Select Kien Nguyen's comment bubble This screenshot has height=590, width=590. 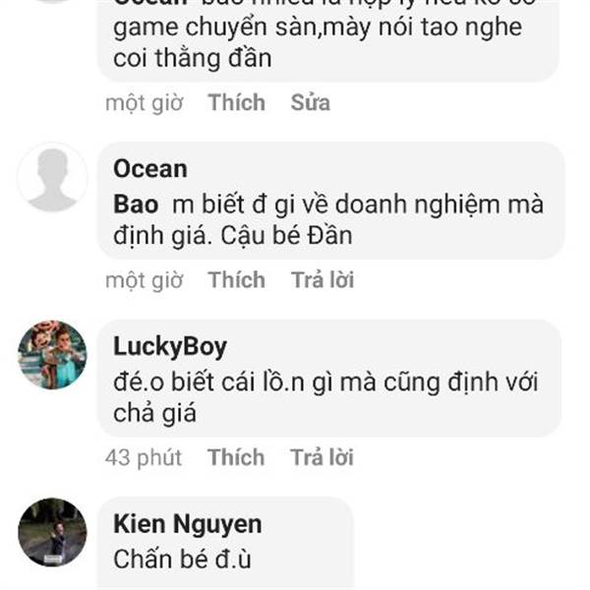(226, 544)
